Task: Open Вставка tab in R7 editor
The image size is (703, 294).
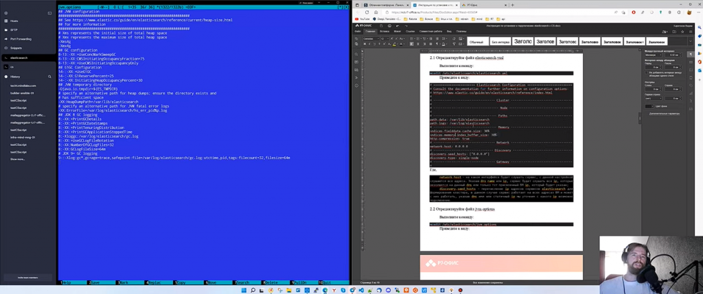Action: click(384, 32)
